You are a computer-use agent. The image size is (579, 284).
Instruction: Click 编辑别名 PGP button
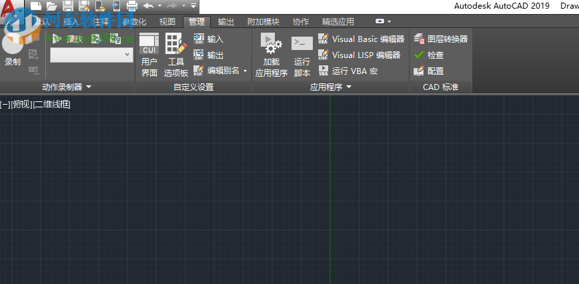pyautogui.click(x=217, y=71)
